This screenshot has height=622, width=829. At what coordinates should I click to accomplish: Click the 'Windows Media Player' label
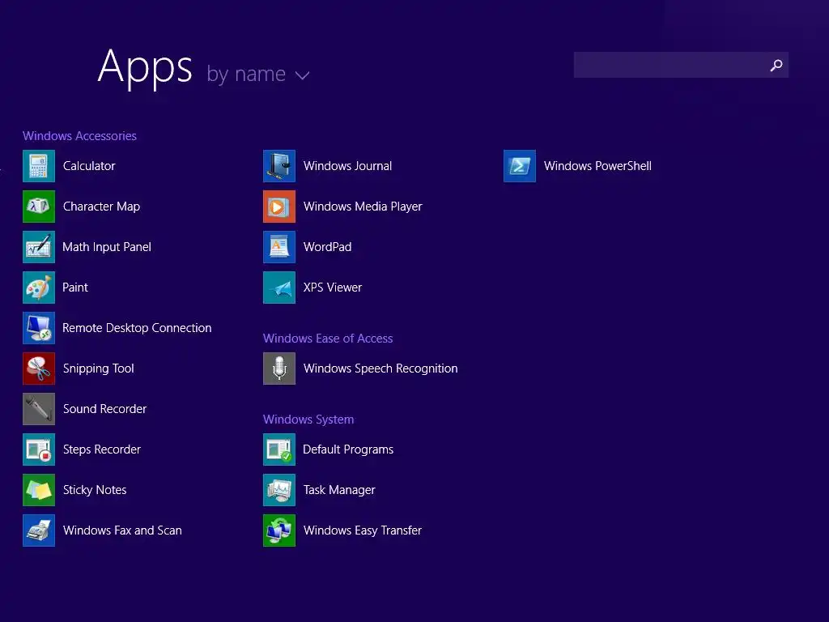coord(363,207)
